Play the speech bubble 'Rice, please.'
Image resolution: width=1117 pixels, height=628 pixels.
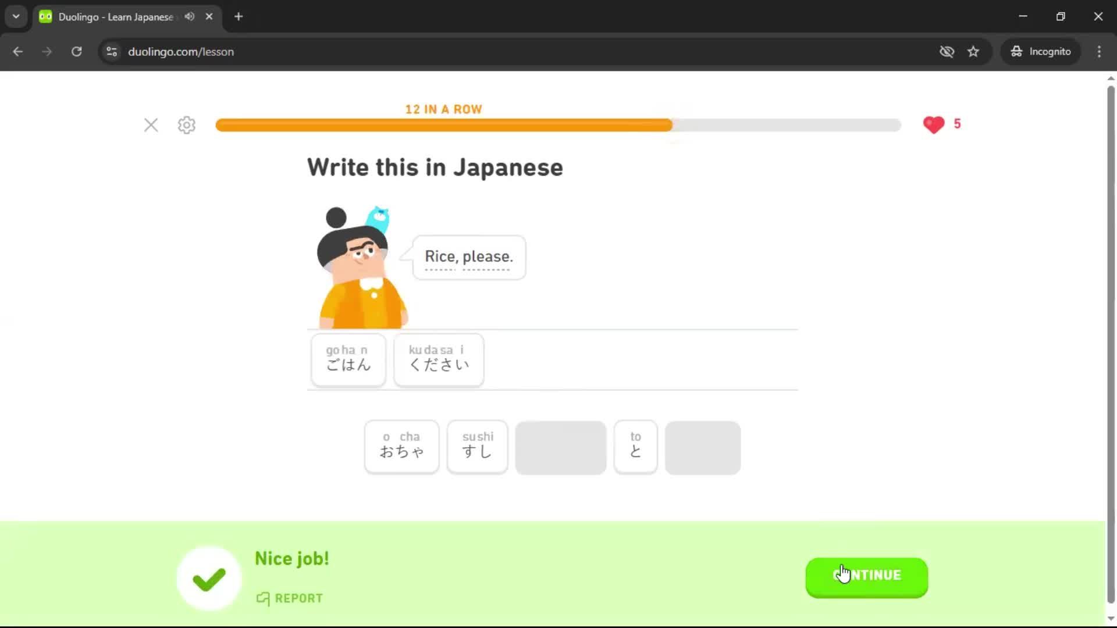pos(468,256)
